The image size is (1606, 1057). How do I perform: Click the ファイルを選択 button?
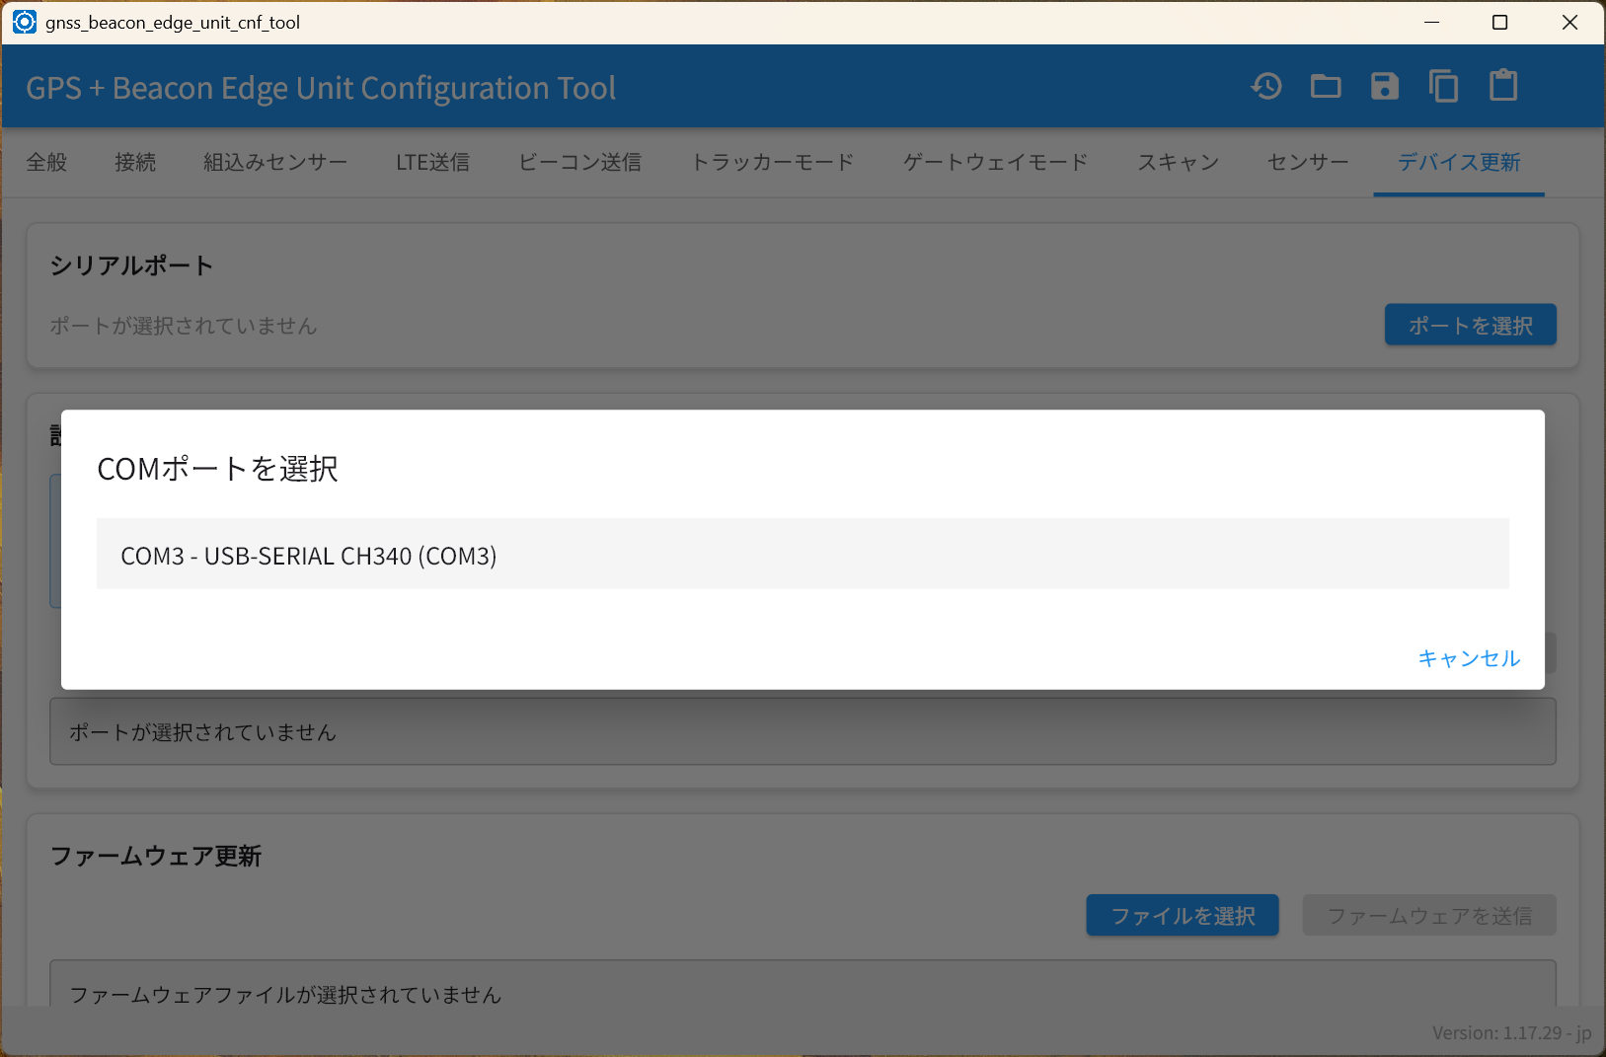click(1183, 916)
